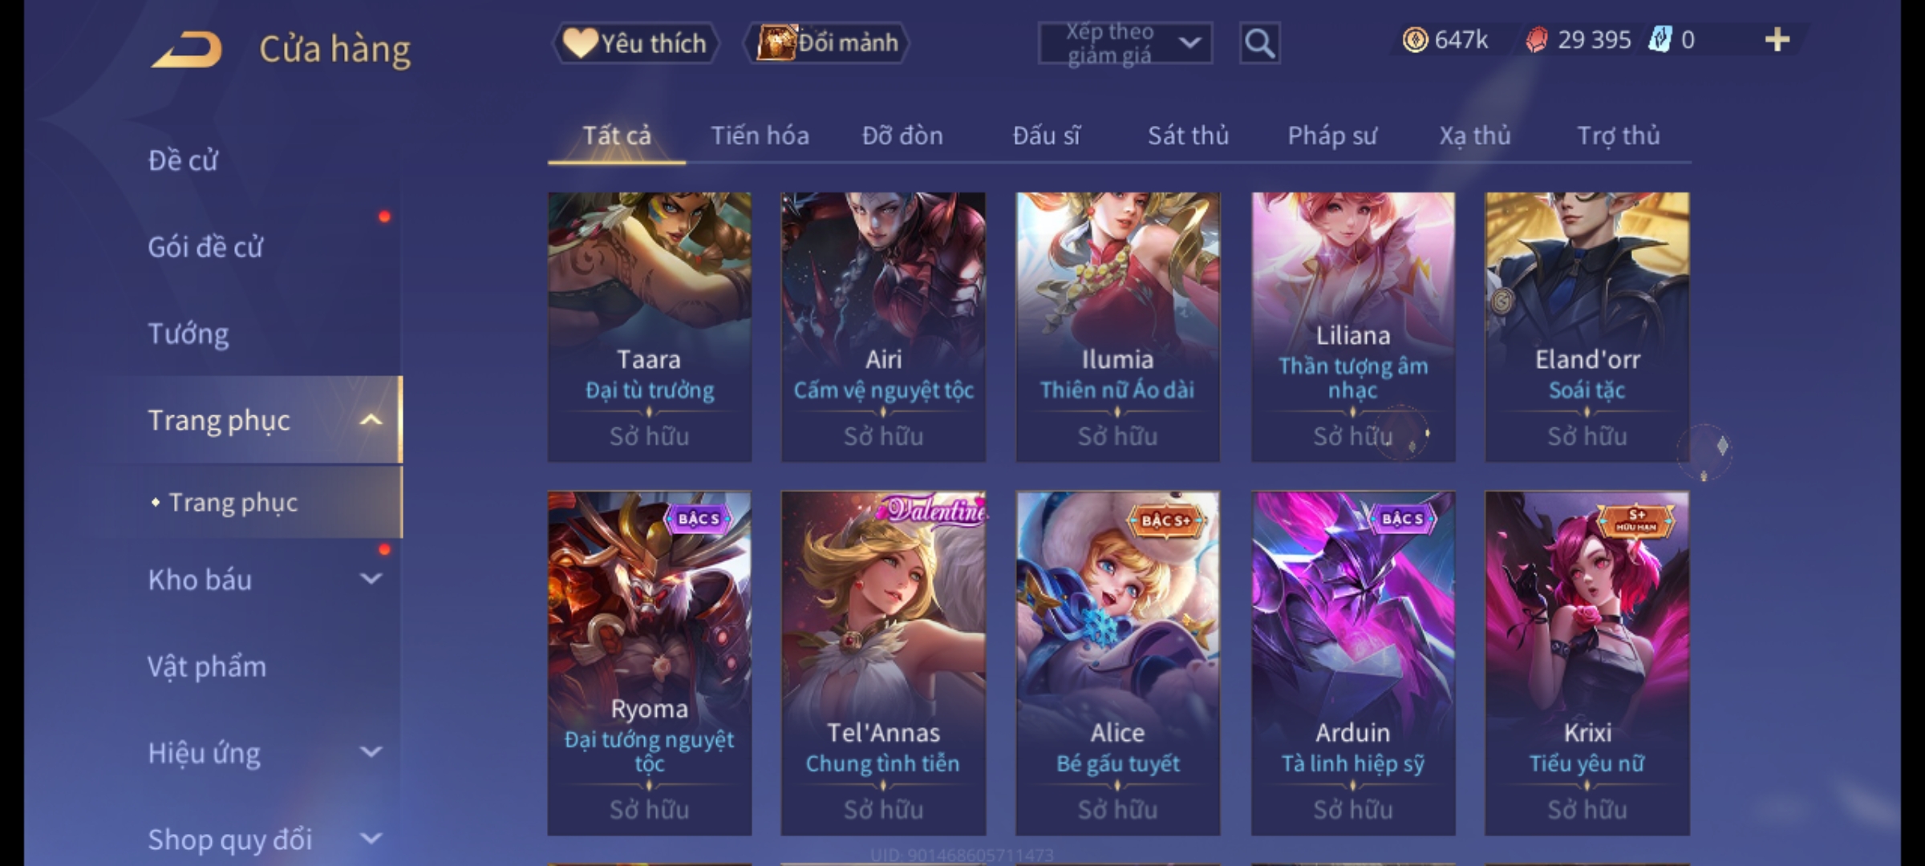The height and width of the screenshot is (866, 1925).
Task: Switch to the Tiến hóa tab
Action: pyautogui.click(x=760, y=136)
